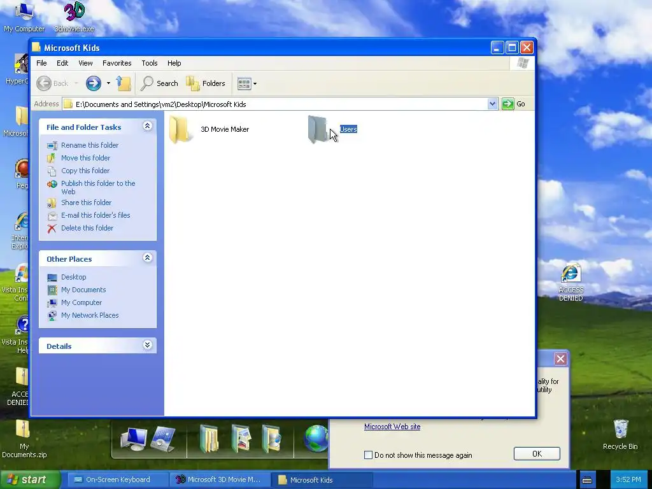Go back with the Back button

[53, 83]
